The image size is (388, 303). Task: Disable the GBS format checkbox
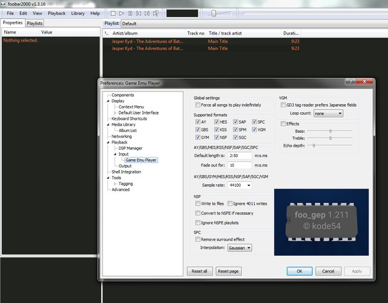198,130
